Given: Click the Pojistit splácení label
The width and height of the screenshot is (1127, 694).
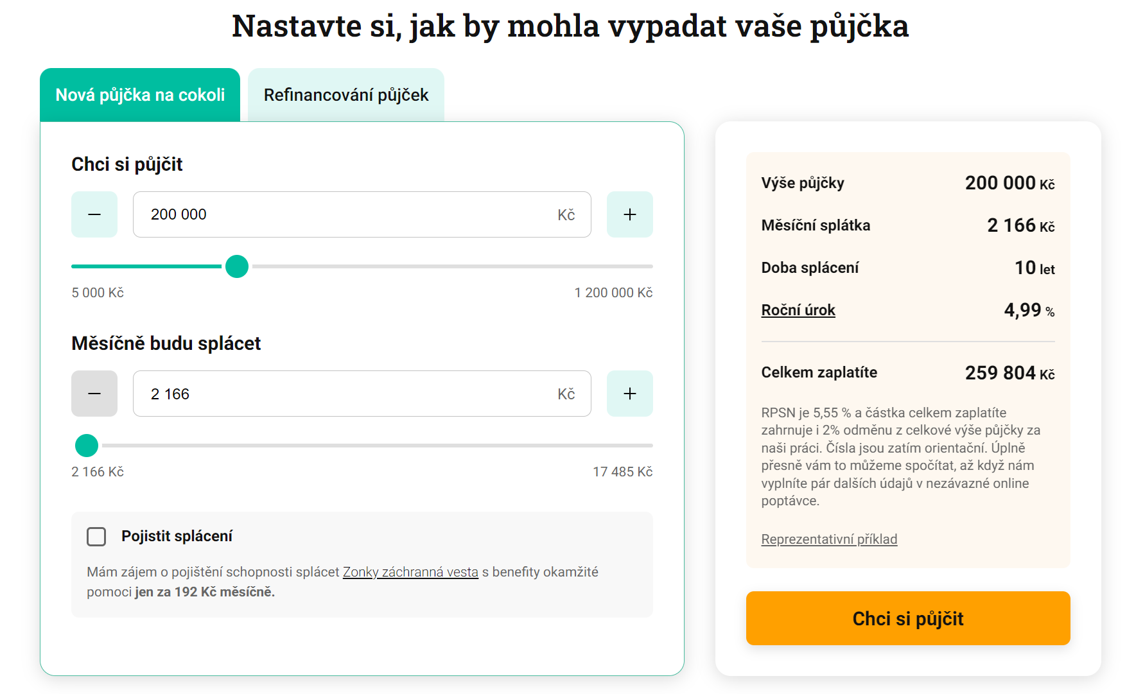Looking at the screenshot, I should pos(177,536).
